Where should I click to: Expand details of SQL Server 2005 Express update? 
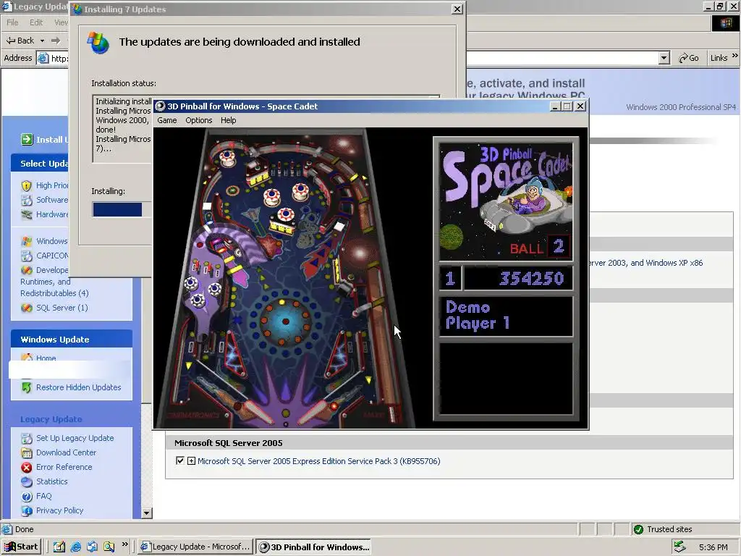click(x=191, y=460)
